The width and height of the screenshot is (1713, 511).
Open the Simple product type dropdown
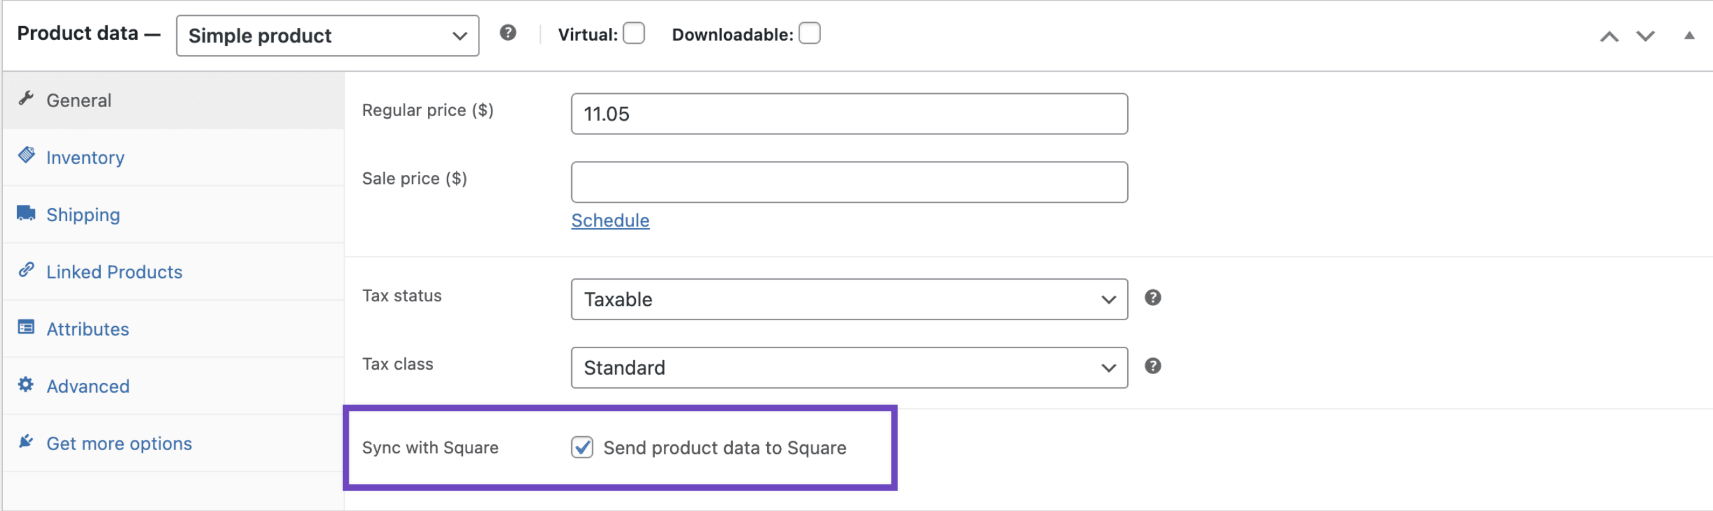click(327, 36)
